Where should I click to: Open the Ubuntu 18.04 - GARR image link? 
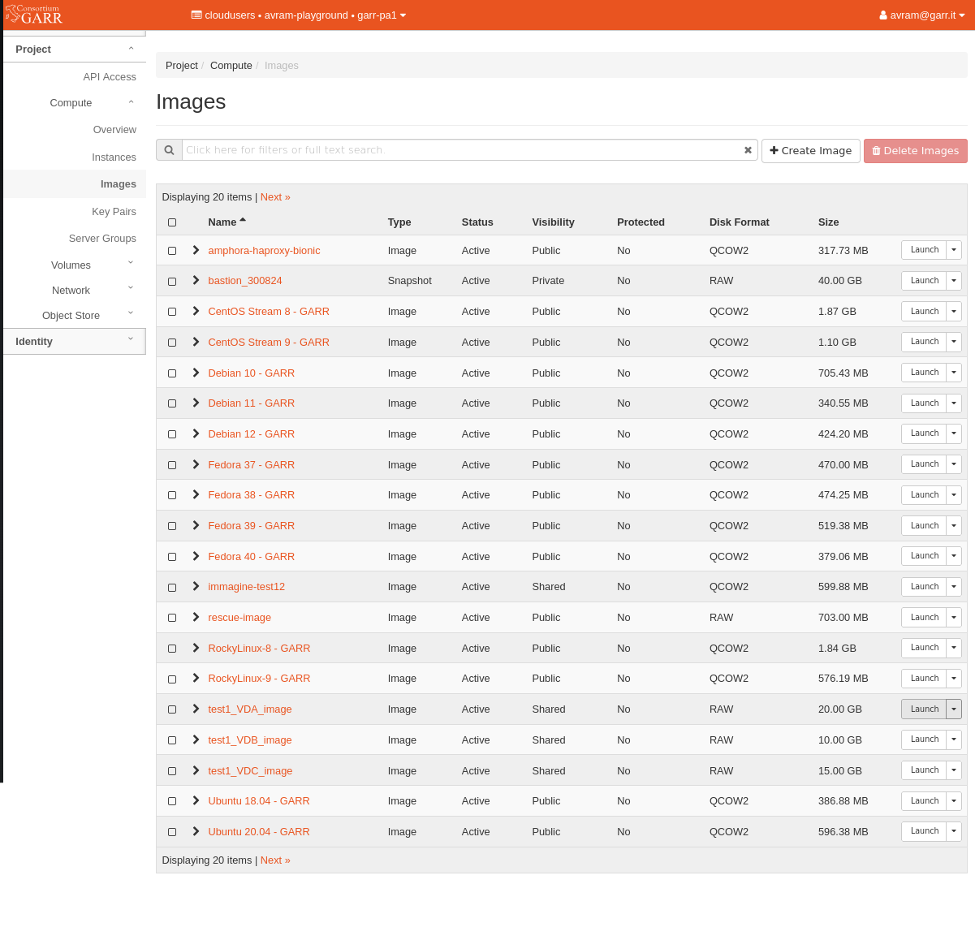point(259,801)
